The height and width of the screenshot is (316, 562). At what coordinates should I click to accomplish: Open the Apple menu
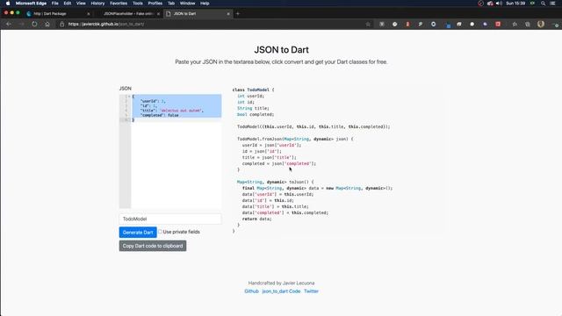(x=8, y=4)
